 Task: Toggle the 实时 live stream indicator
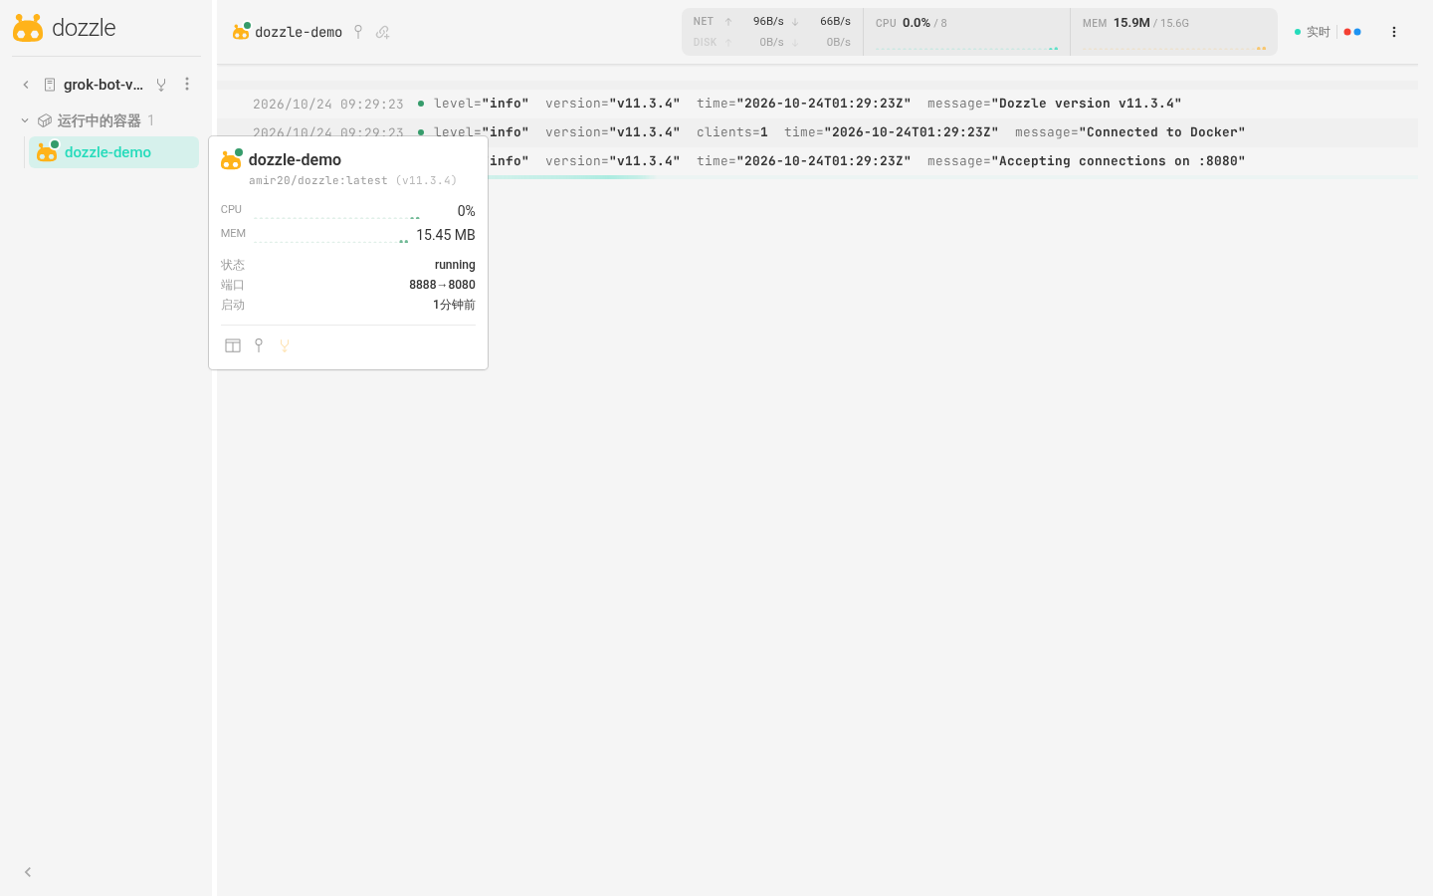tap(1313, 32)
